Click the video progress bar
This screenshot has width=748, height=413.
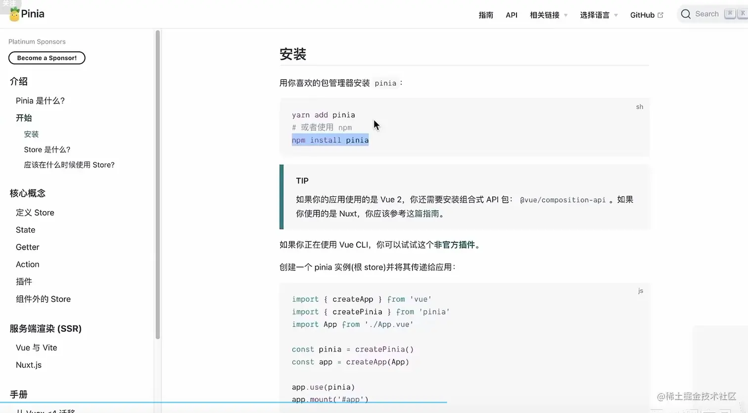224,402
